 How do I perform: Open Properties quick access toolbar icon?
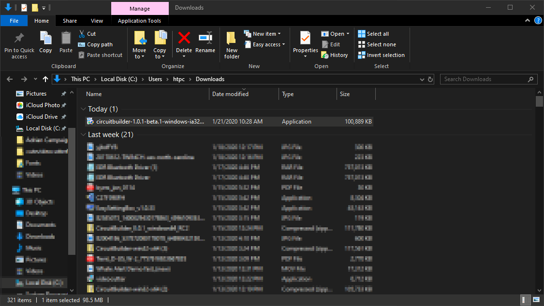[x=24, y=8]
